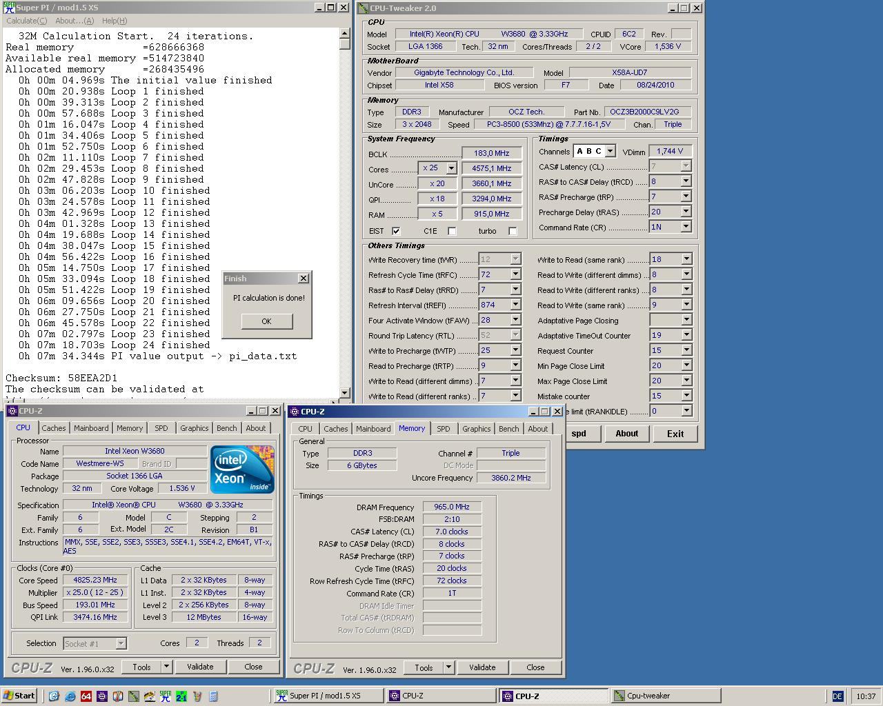Switch to Mainboard tab in left CPU-Z

[x=91, y=428]
